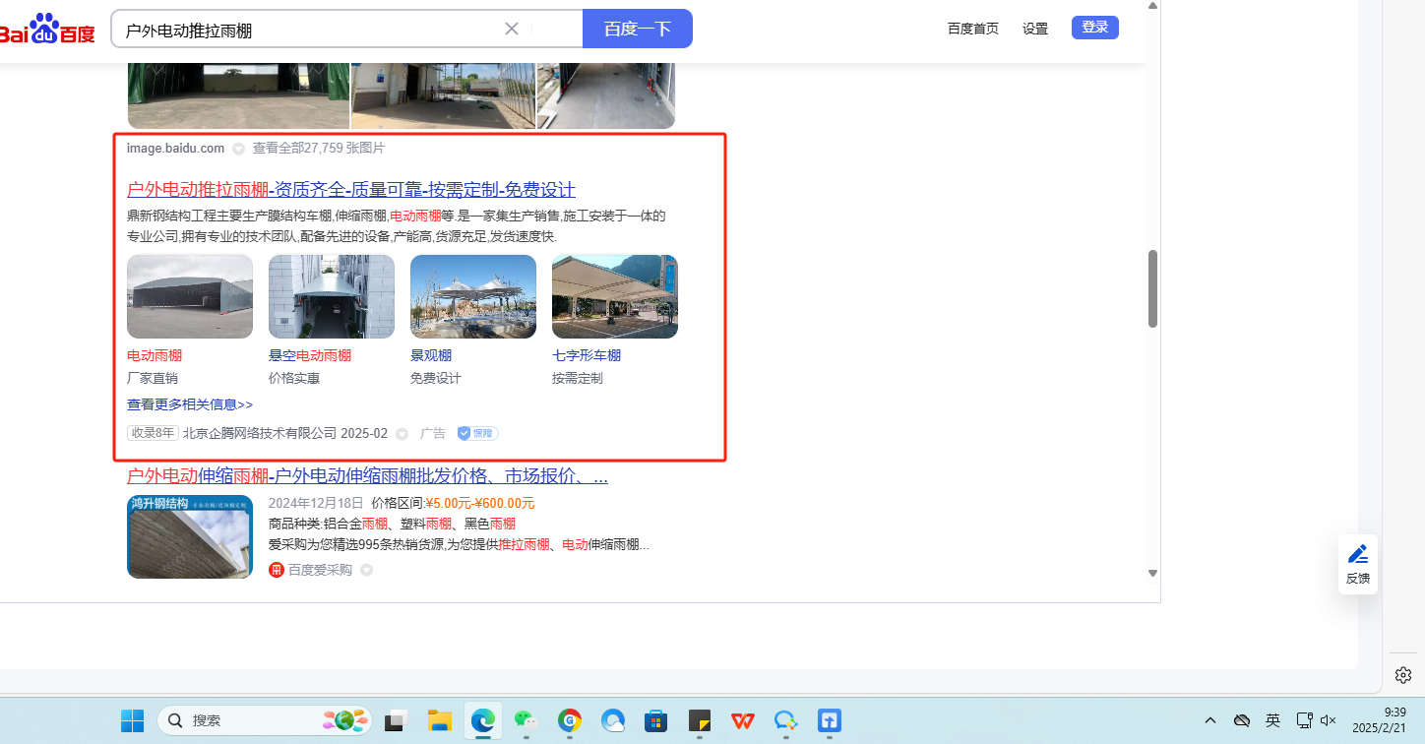Click the page scrollbar down arrow
Viewport: 1425px width, 744px height.
click(1153, 573)
